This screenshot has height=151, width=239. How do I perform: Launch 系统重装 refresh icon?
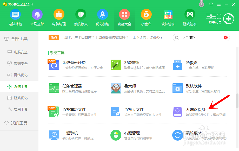(x=178, y=135)
